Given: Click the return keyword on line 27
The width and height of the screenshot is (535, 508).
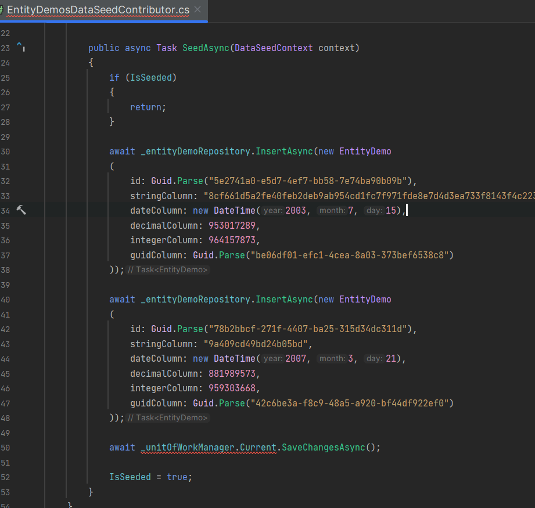Looking at the screenshot, I should pos(146,107).
